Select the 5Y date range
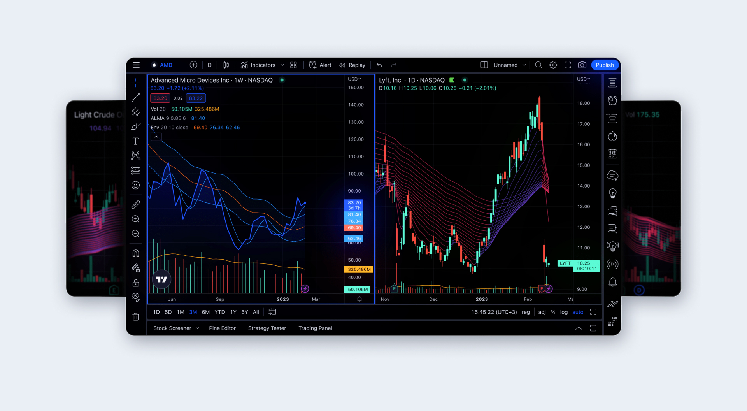 [245, 312]
